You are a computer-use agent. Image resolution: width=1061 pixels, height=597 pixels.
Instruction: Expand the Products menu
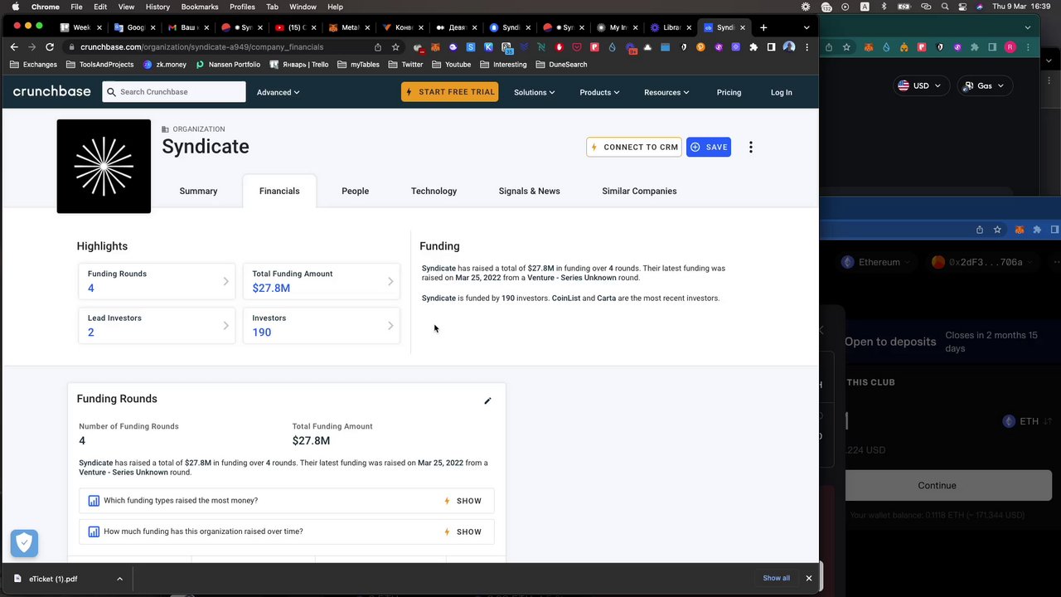599,92
